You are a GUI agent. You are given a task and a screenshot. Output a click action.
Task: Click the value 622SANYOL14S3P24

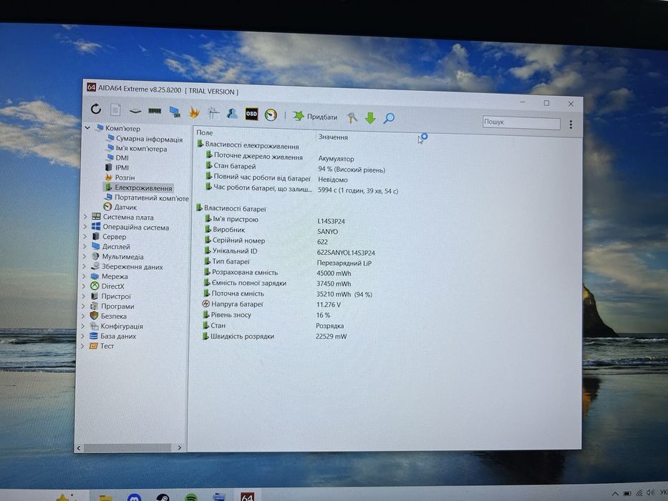click(346, 253)
